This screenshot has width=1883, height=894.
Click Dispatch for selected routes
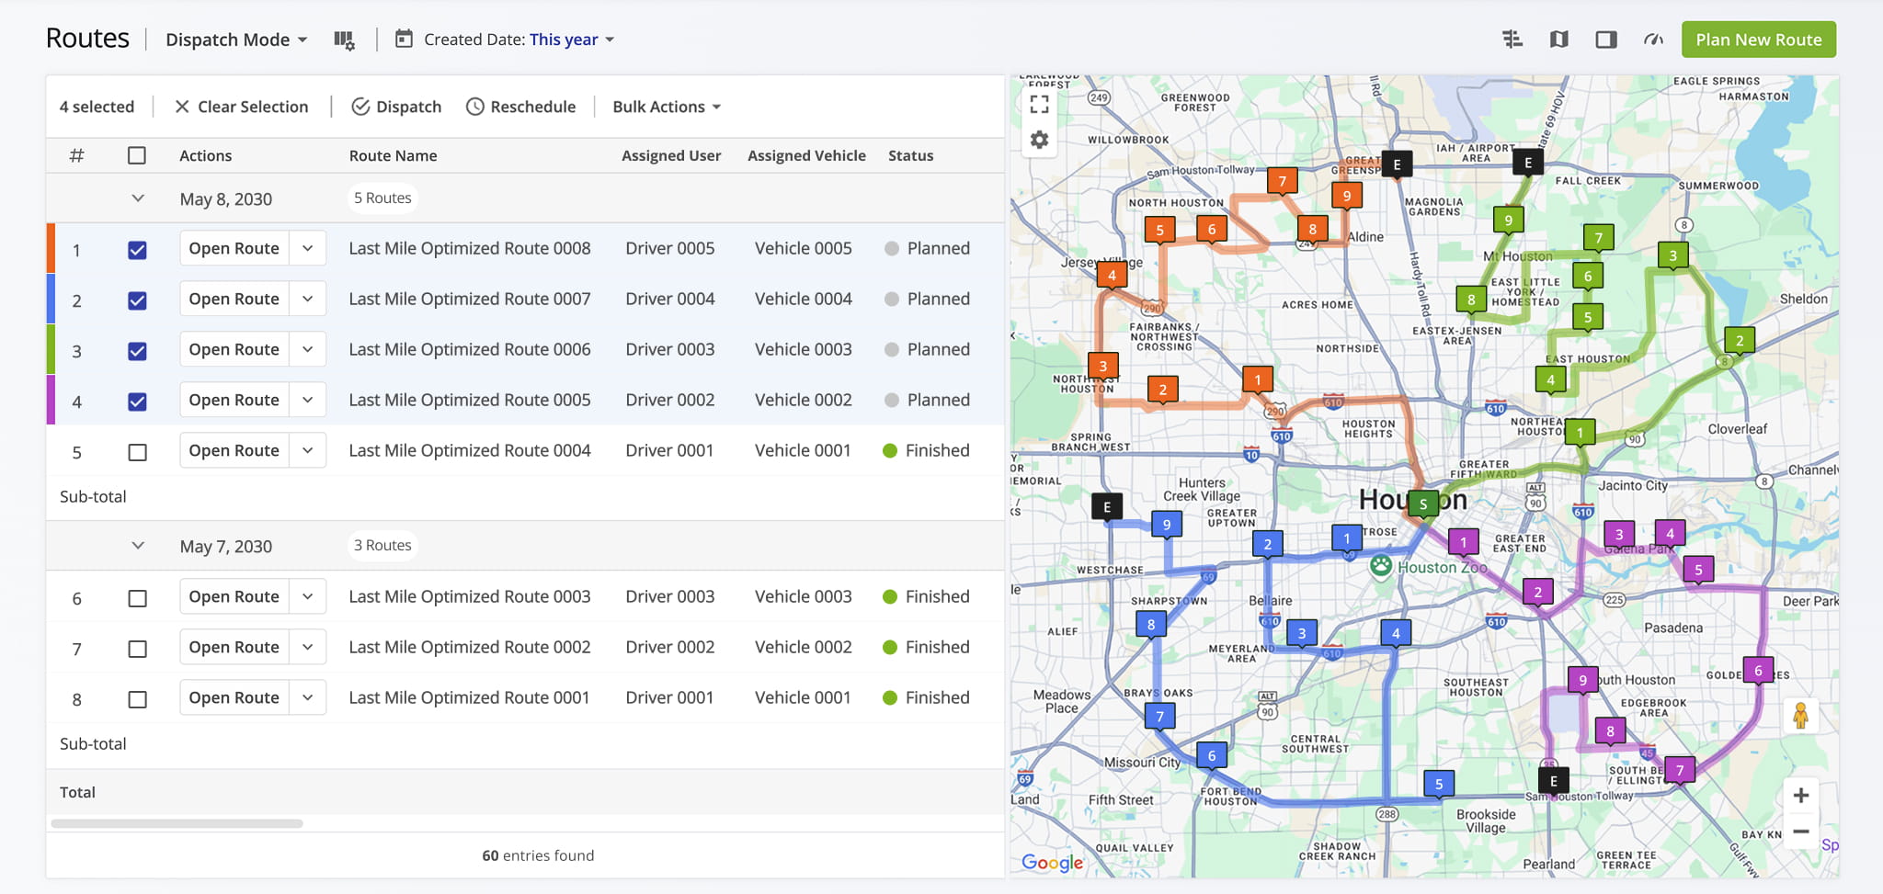point(396,107)
